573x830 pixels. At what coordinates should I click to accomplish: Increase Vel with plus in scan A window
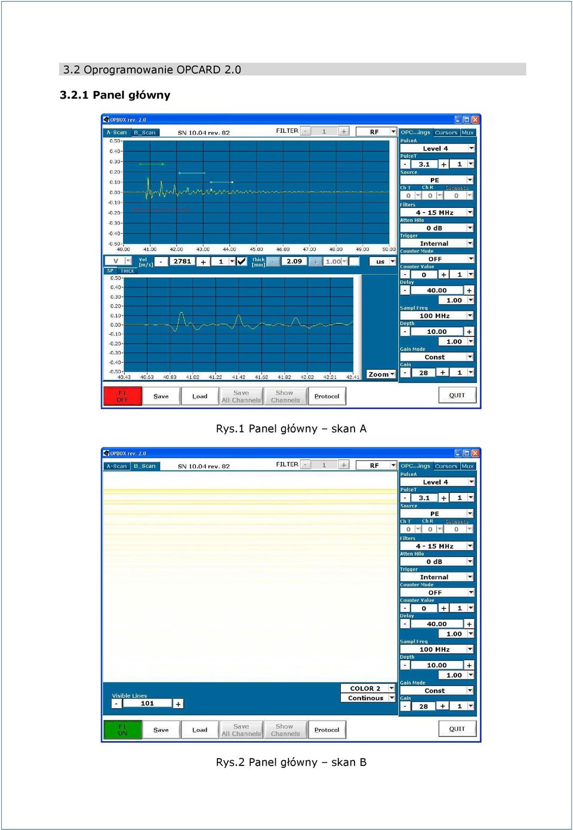click(203, 261)
